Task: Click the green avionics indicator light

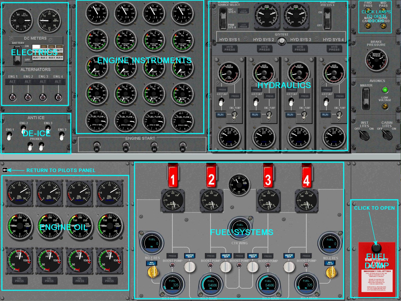Action: pyautogui.click(x=385, y=90)
